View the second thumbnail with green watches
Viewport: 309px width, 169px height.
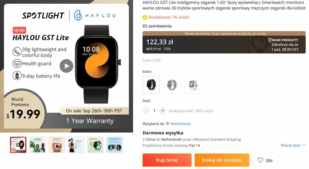[37, 145]
